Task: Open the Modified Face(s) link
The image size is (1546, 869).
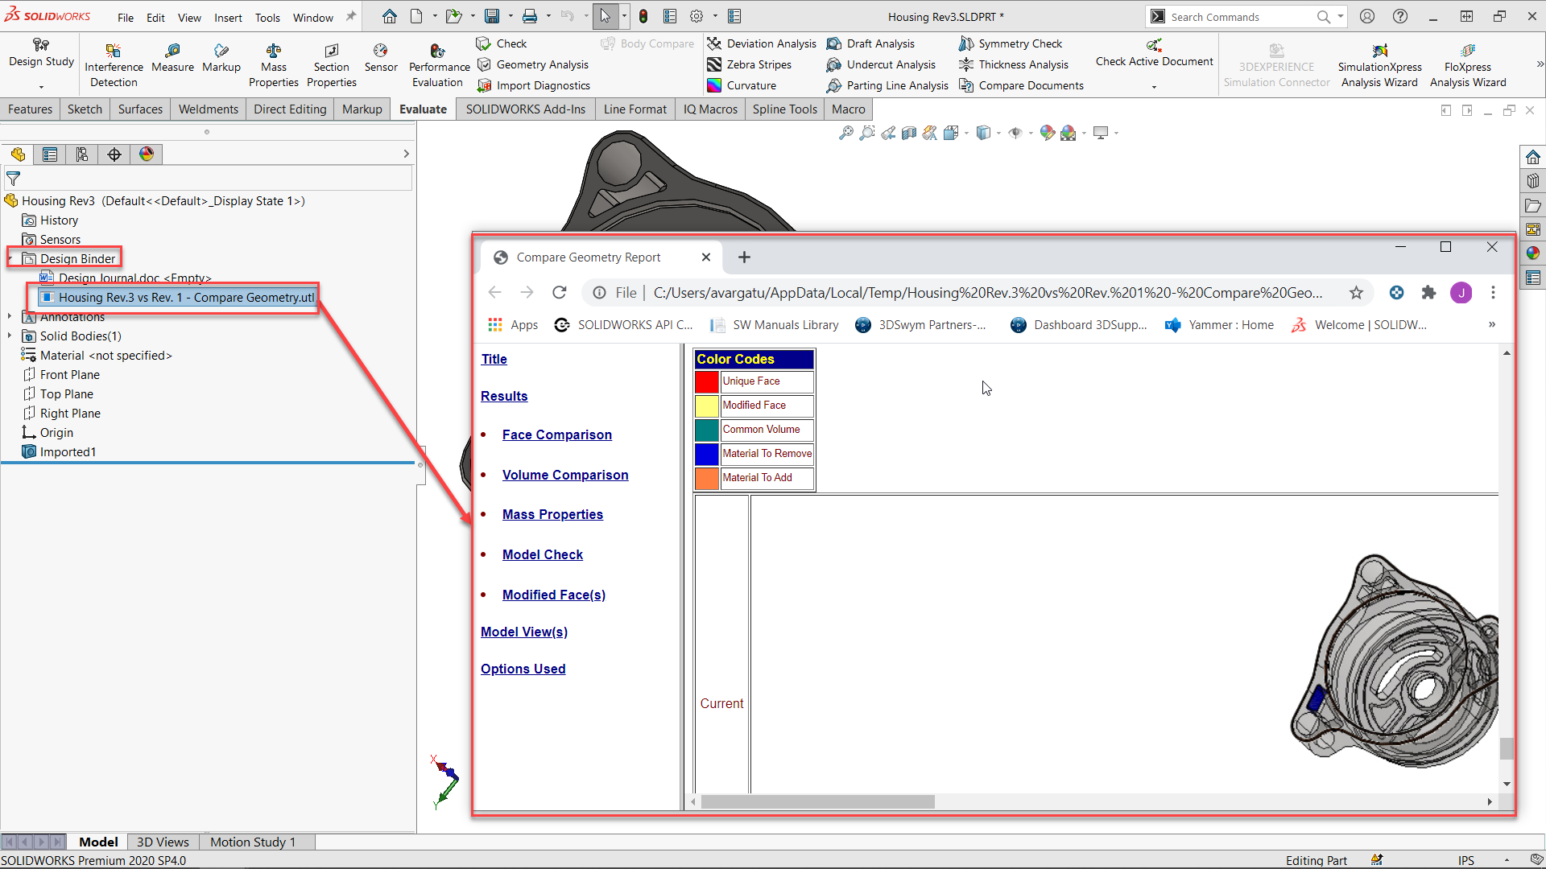Action: (x=554, y=595)
